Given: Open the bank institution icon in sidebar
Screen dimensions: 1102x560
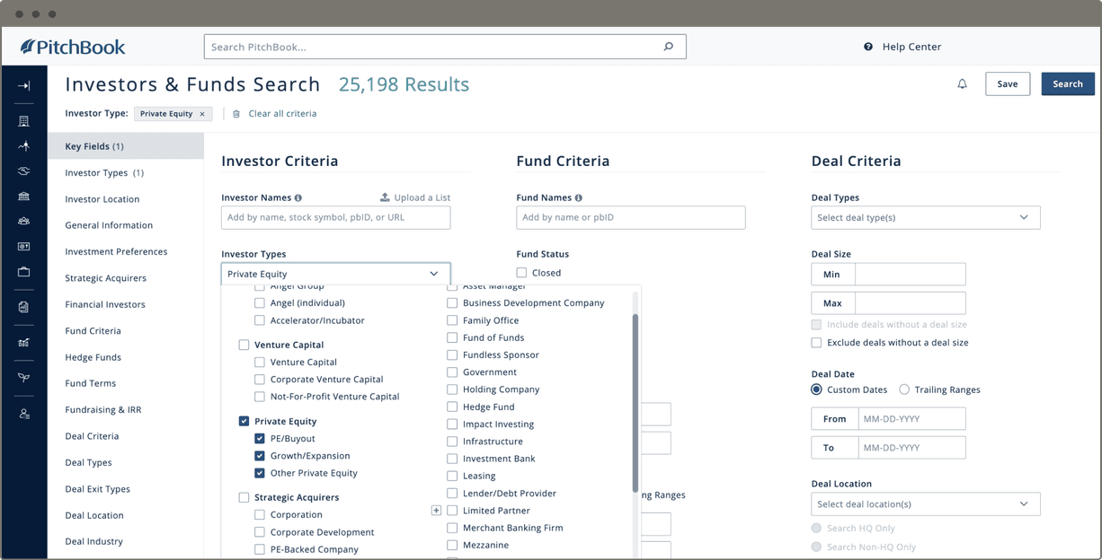Looking at the screenshot, I should coord(23,197).
